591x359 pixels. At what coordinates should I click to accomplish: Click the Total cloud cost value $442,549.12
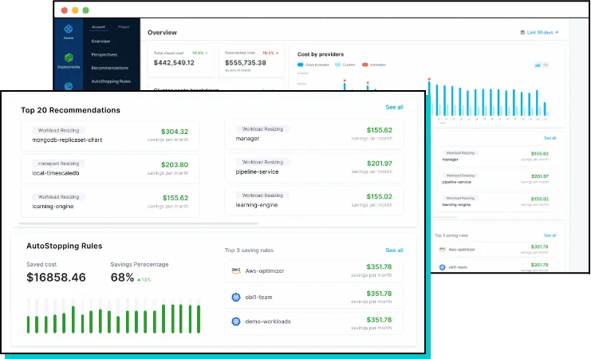[x=174, y=62]
